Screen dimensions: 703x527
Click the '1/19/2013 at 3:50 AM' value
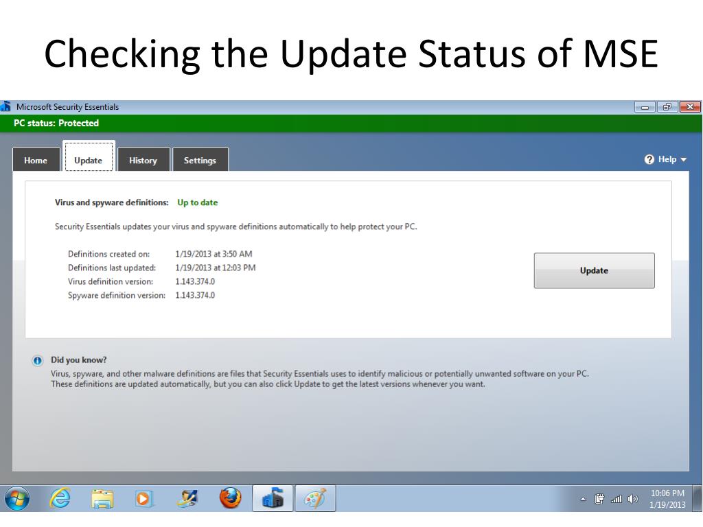(x=214, y=254)
